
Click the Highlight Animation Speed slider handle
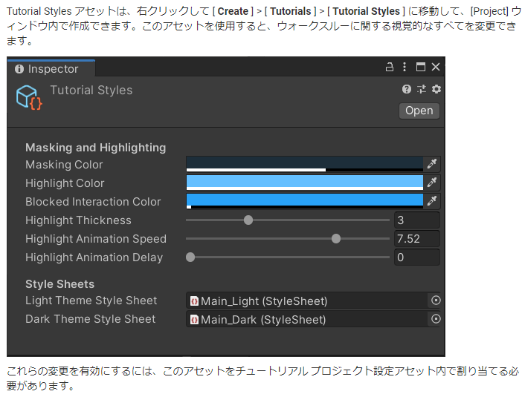tap(336, 238)
